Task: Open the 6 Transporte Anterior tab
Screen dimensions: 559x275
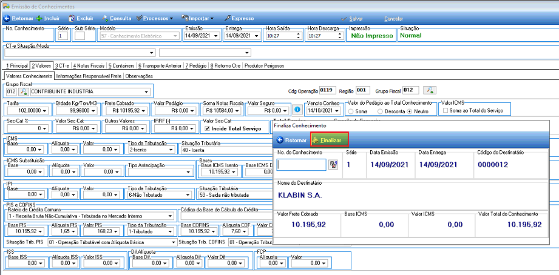Action: click(x=160, y=66)
